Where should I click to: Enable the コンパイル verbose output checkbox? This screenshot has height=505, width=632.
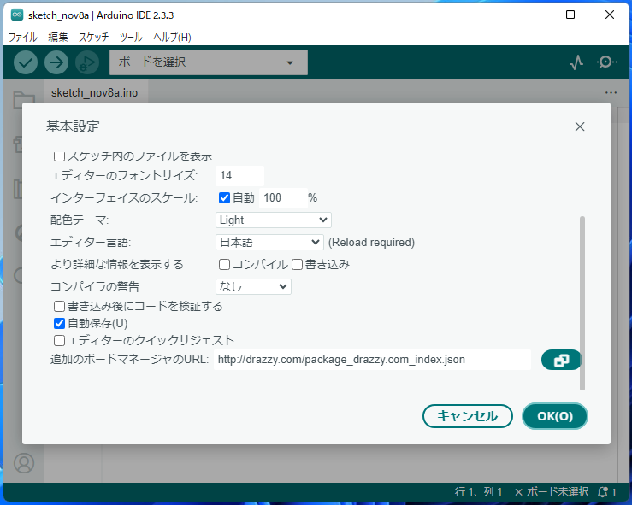[x=224, y=265]
